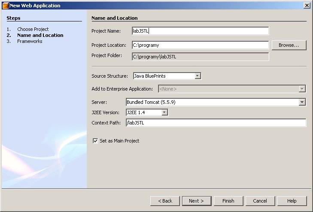Click the New Web Application title bar icon
The height and width of the screenshot is (212, 313).
coord(6,6)
